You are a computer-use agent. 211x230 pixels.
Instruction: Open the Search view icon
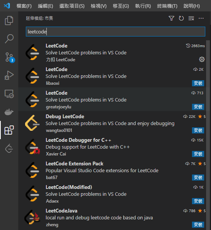coord(9,39)
